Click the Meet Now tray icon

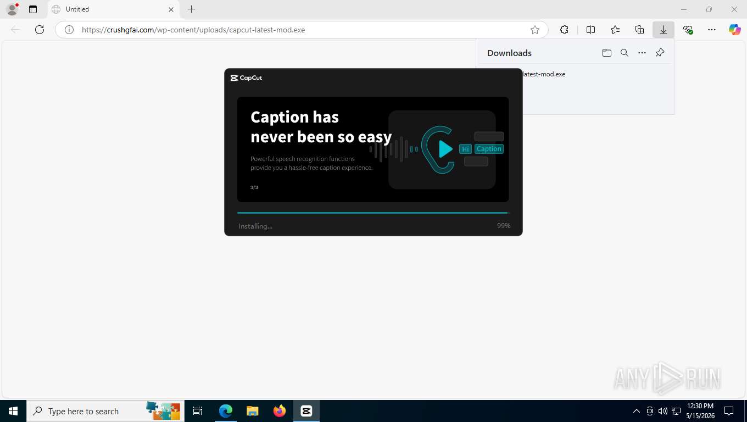click(650, 411)
